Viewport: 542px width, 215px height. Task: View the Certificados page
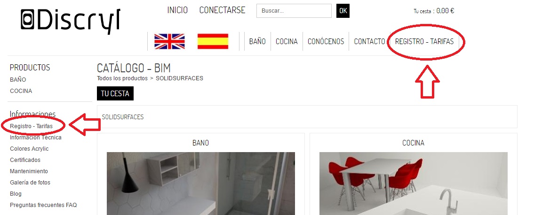(x=25, y=160)
